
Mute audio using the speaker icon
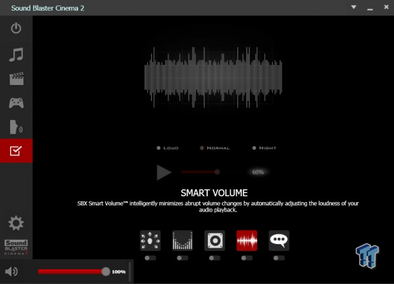pyautogui.click(x=11, y=272)
